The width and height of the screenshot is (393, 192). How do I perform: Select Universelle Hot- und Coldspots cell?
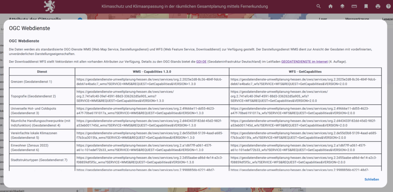point(42,111)
